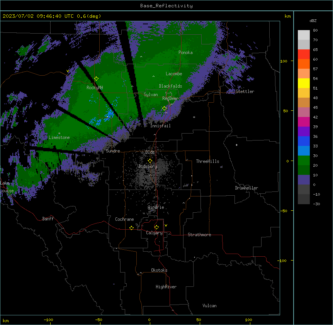
Task: Click the blue echo cluster southeast of RockyMH
Action: click(110, 114)
